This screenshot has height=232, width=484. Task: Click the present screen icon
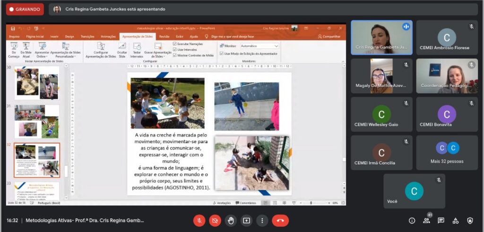click(246, 221)
